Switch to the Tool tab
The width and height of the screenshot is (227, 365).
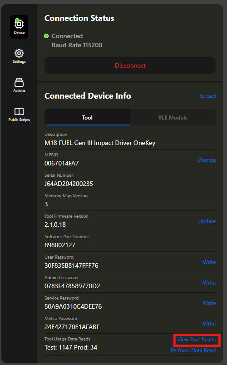87,118
